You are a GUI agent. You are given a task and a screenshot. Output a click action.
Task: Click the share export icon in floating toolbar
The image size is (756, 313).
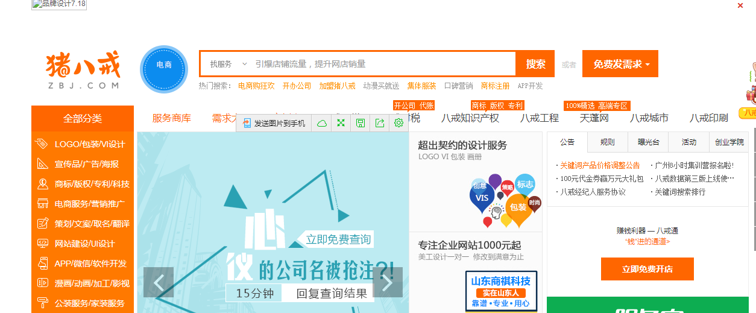click(380, 123)
